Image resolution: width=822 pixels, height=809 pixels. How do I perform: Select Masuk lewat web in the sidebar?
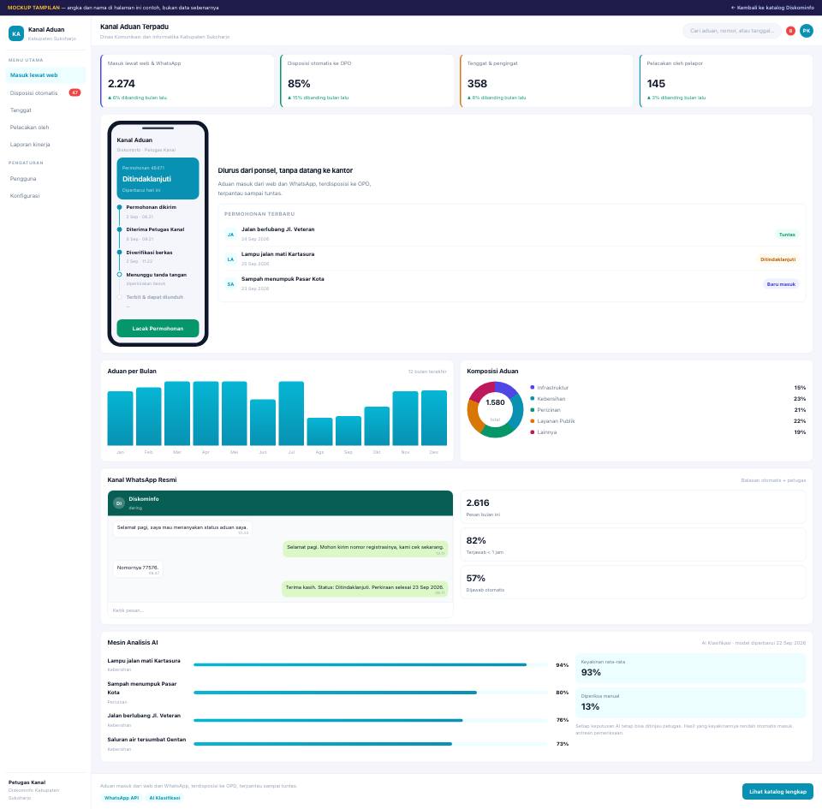[45, 75]
